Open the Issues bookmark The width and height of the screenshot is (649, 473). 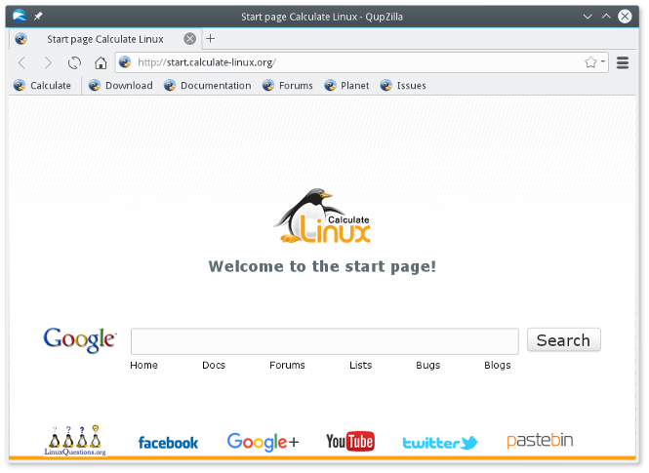coord(403,85)
